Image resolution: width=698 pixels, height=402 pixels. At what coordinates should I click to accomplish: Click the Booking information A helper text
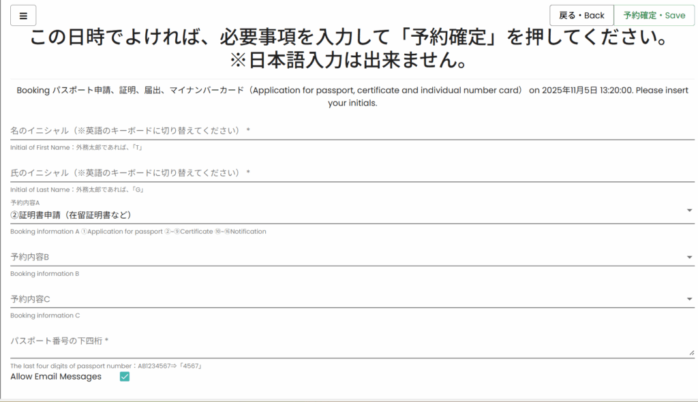(x=138, y=232)
